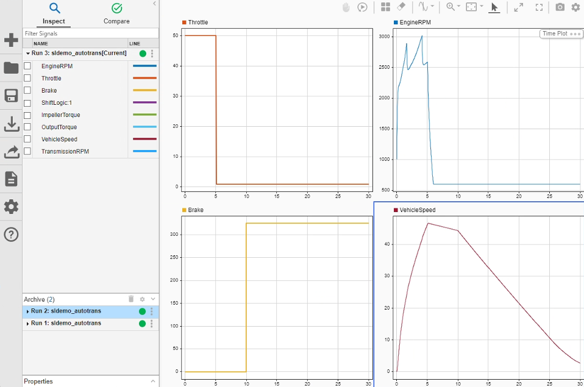Click the import download arrow icon
This screenshot has height=387, width=584.
click(12, 124)
